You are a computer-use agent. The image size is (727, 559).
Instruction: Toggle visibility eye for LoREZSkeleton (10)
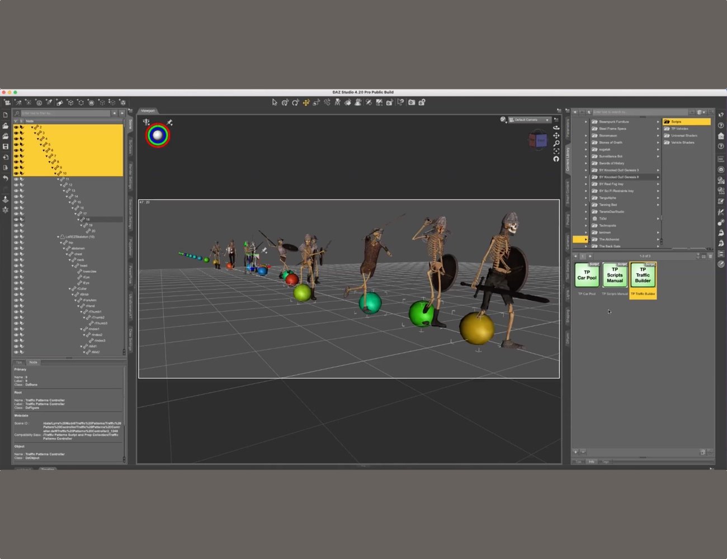(x=16, y=237)
